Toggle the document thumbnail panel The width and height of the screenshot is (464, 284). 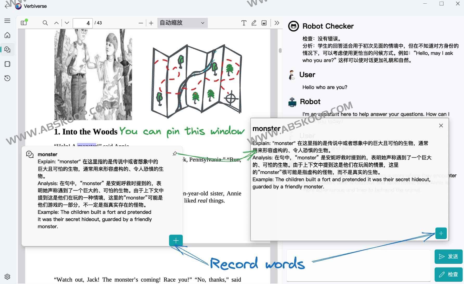24,23
